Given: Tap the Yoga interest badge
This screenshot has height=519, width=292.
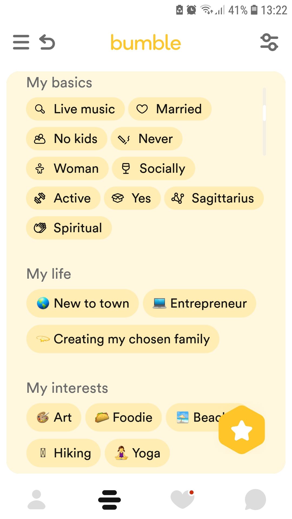Looking at the screenshot, I should coord(137,453).
